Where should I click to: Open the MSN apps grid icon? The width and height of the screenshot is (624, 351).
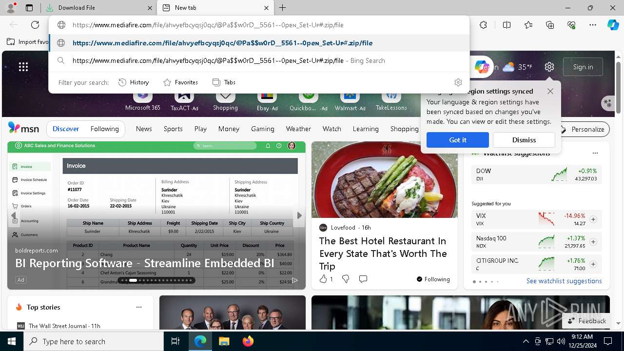pyautogui.click(x=23, y=67)
